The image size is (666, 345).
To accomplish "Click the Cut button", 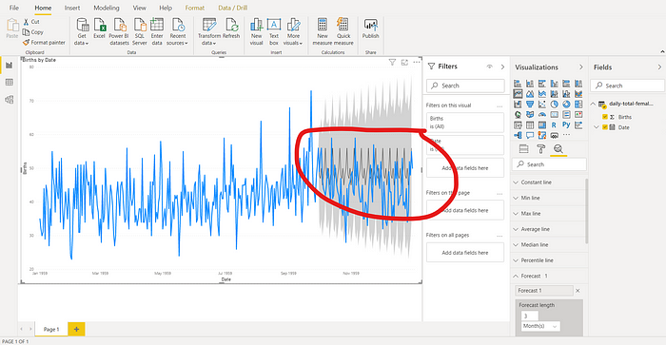I will coord(31,22).
